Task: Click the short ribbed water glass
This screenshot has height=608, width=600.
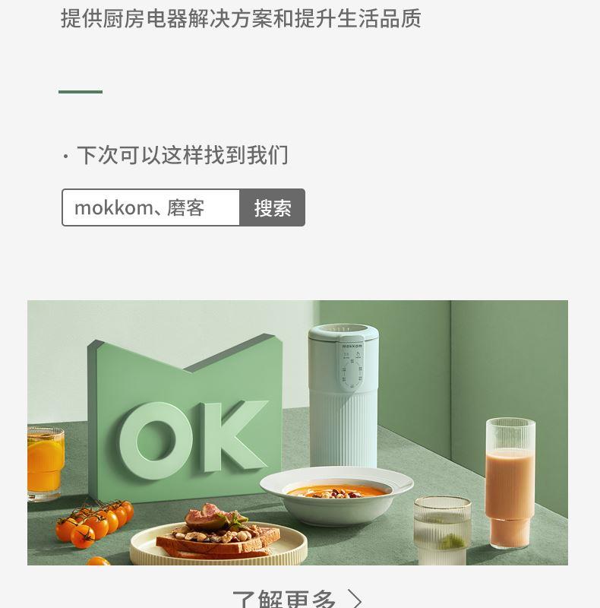Action: [x=442, y=530]
